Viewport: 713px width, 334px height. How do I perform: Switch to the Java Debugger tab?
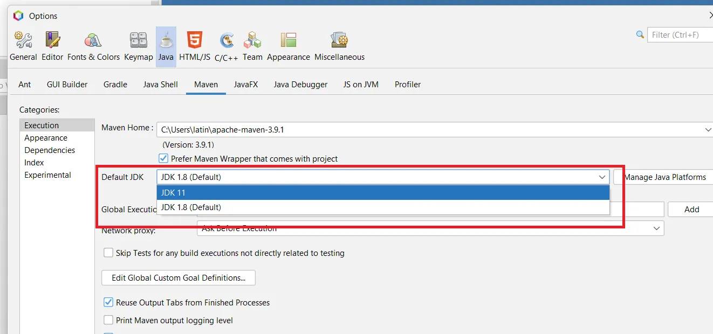(300, 85)
